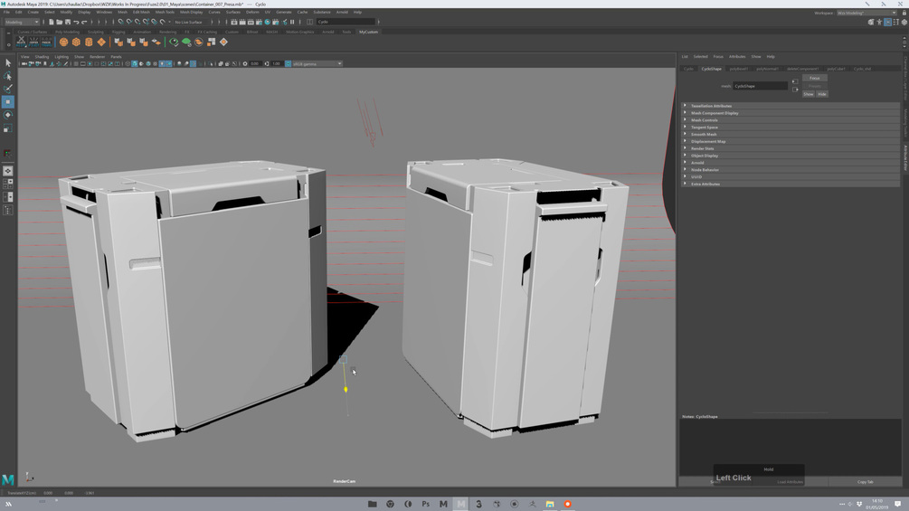909x511 pixels.
Task: Open Photoshop from the taskbar
Action: 425,504
